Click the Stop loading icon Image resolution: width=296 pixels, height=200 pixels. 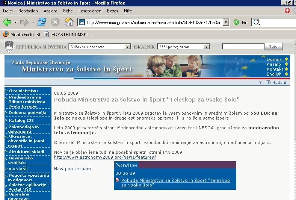click(x=55, y=23)
